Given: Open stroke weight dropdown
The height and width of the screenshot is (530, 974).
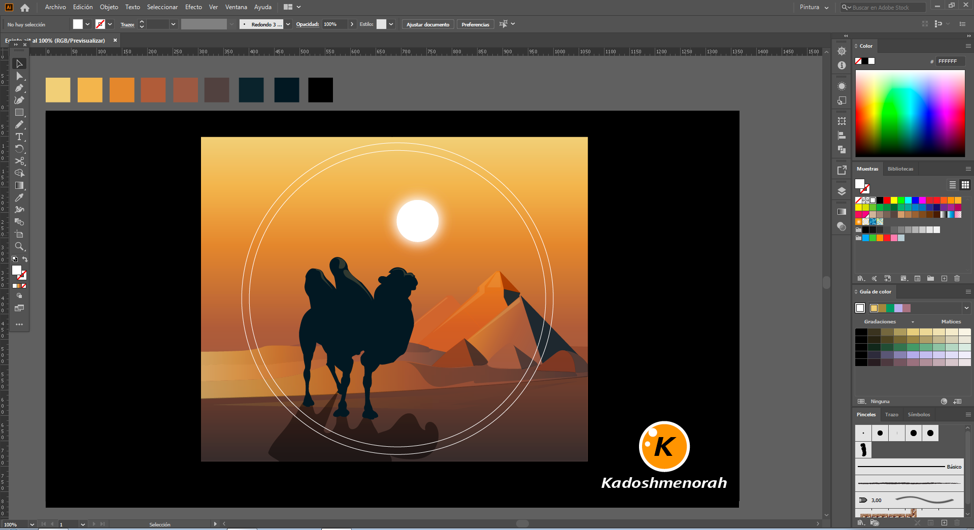Looking at the screenshot, I should [173, 24].
